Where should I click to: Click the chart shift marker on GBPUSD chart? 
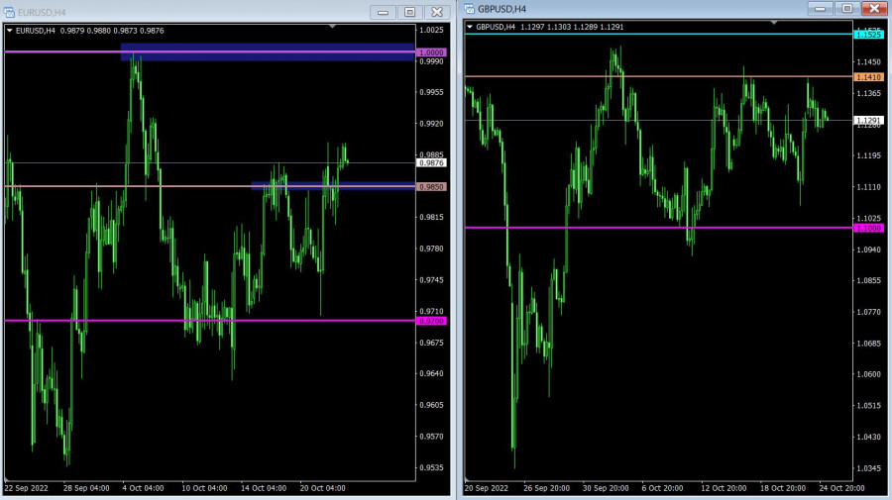coord(774,22)
